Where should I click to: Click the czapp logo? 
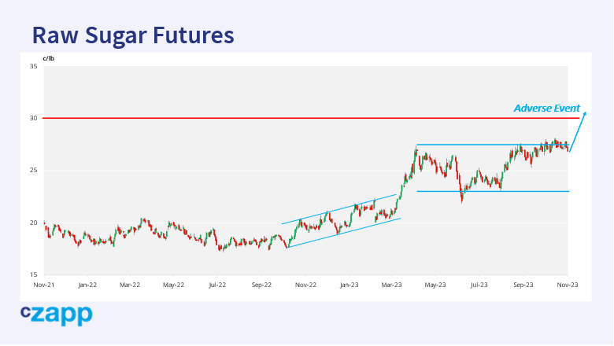click(56, 315)
